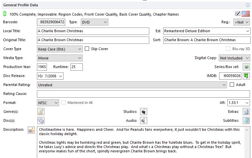
Task: Click the Sort title text field
Action: point(207,40)
